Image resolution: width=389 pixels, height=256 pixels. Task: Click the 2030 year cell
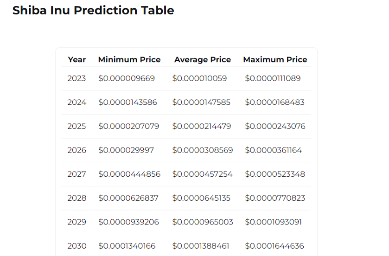[77, 246]
